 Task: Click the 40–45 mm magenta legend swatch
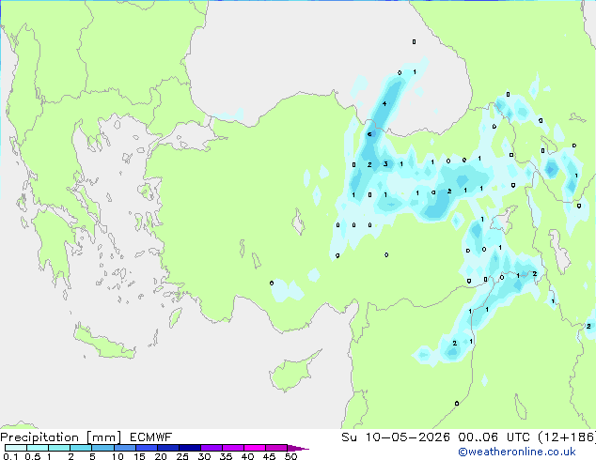coord(255,448)
